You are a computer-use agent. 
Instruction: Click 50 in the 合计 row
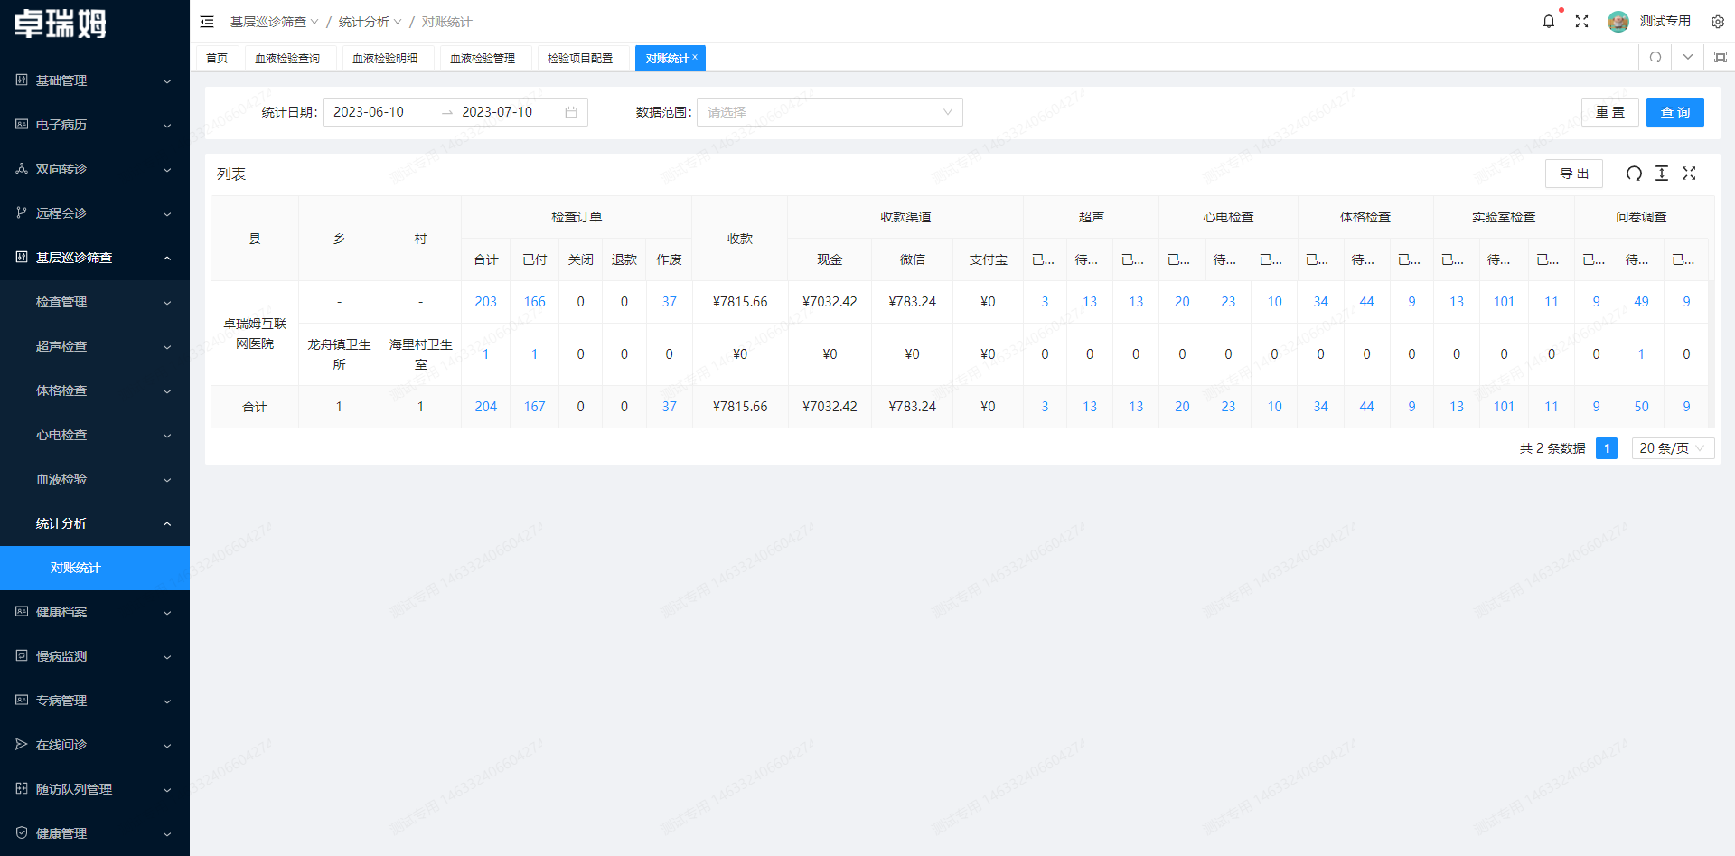pos(1642,407)
